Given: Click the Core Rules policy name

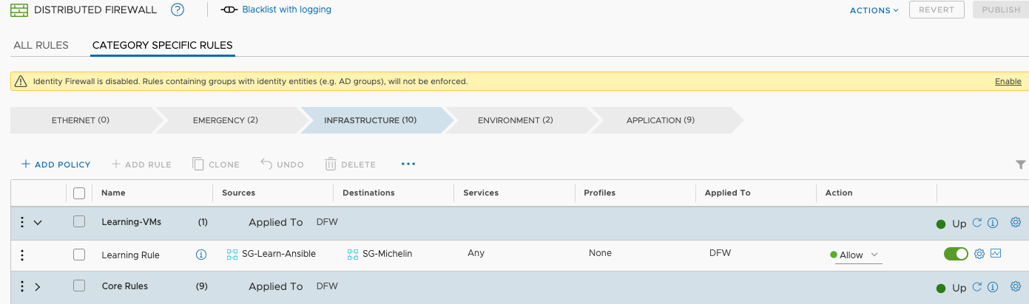Looking at the screenshot, I should [x=124, y=286].
